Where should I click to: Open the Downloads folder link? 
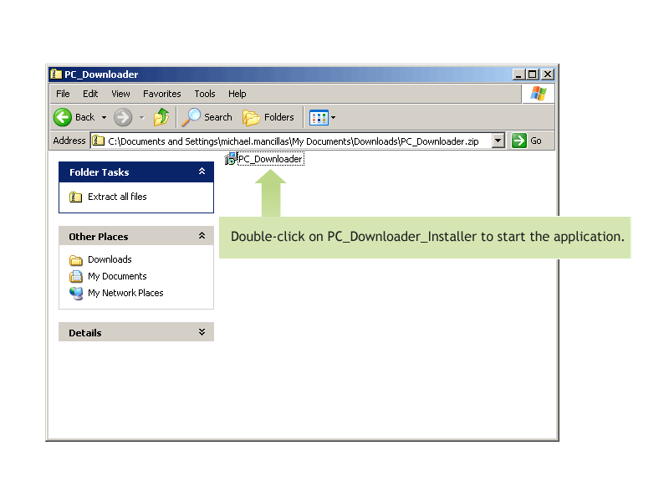(110, 259)
